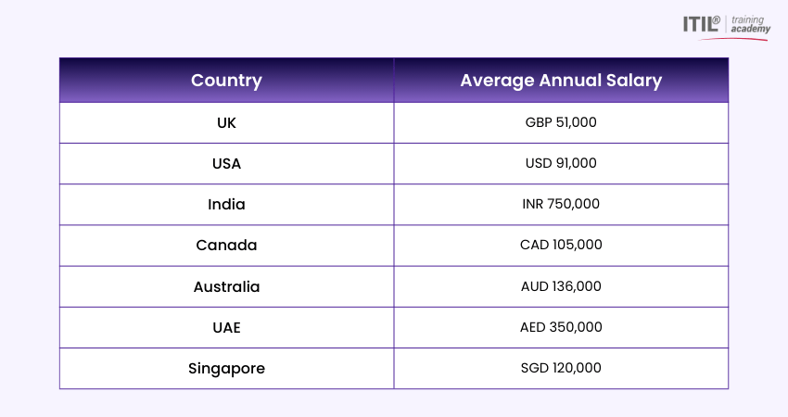Image resolution: width=788 pixels, height=417 pixels.
Task: Select the UAE country cell
Action: point(226,327)
